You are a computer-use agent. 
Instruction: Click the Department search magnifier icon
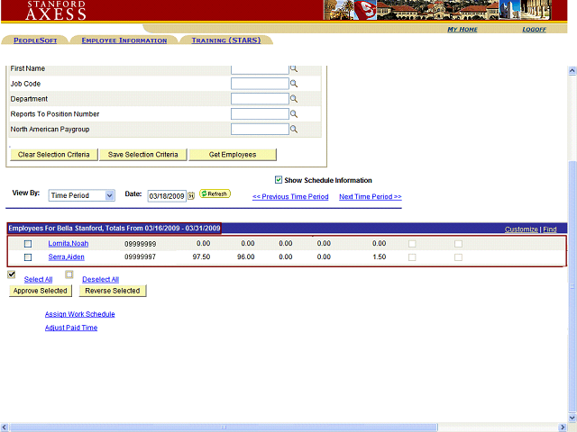[x=293, y=99]
